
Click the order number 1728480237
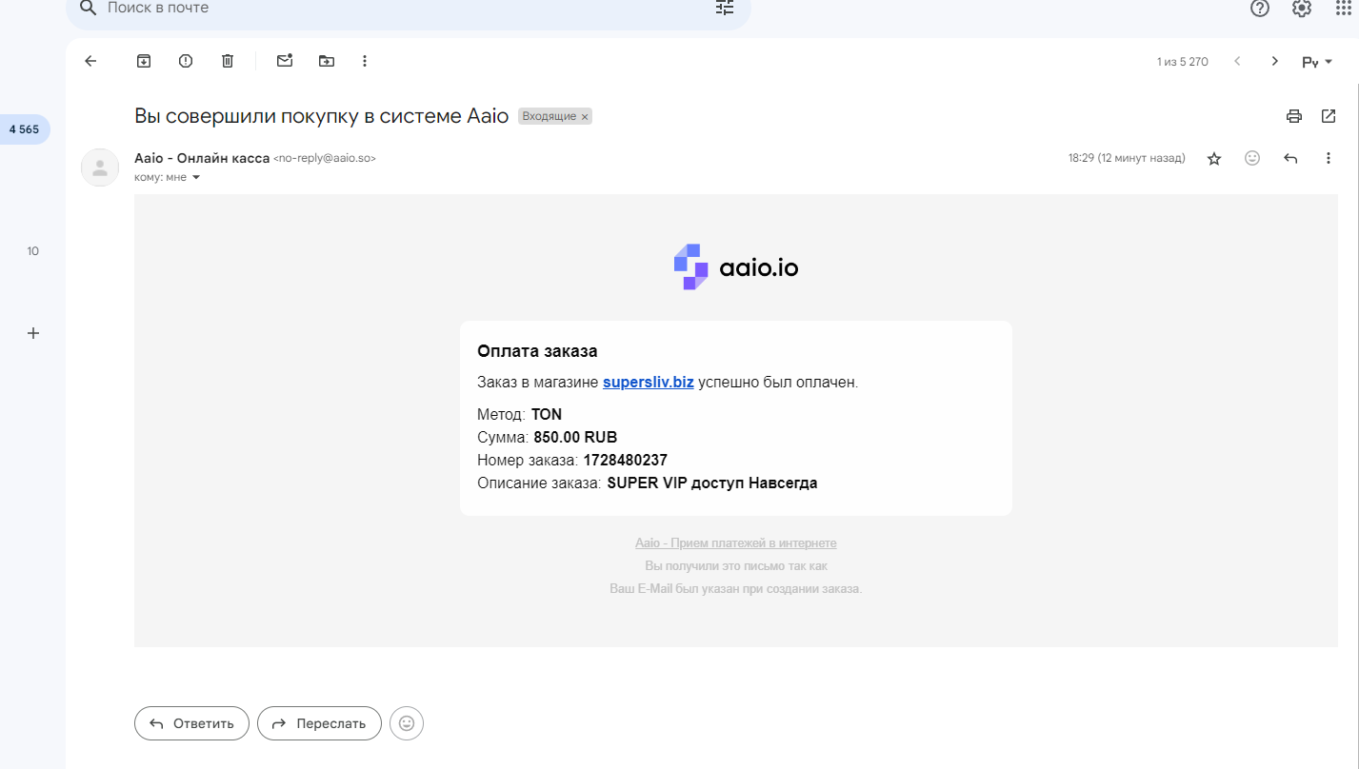(626, 461)
